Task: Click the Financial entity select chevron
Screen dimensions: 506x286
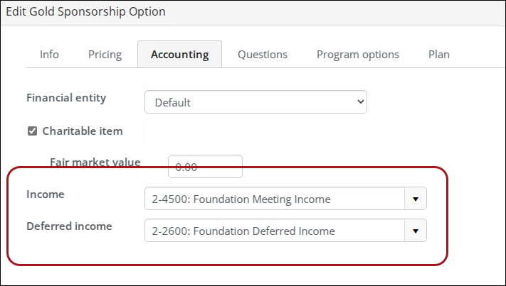Action: pos(359,102)
